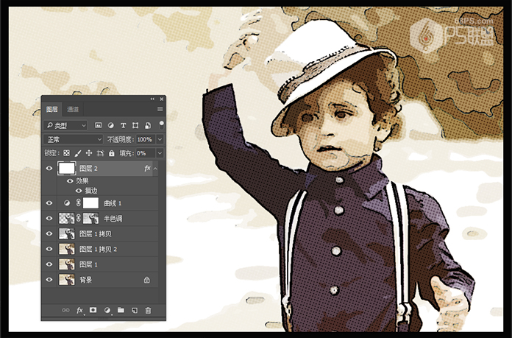
Task: Click the prevent artboard auto-nesting lock icon
Action: point(100,153)
